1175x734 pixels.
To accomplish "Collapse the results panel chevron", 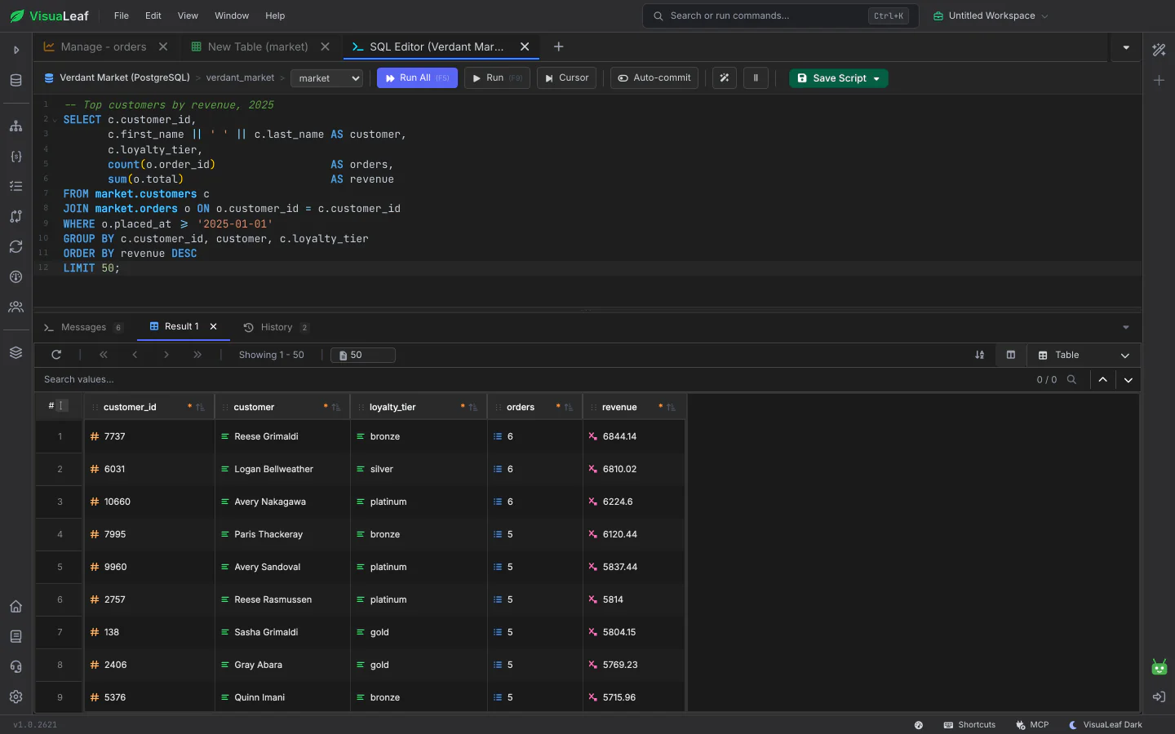I will click(x=1126, y=327).
